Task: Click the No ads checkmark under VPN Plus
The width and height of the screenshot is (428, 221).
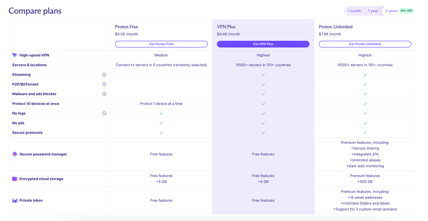Action: pyautogui.click(x=263, y=123)
